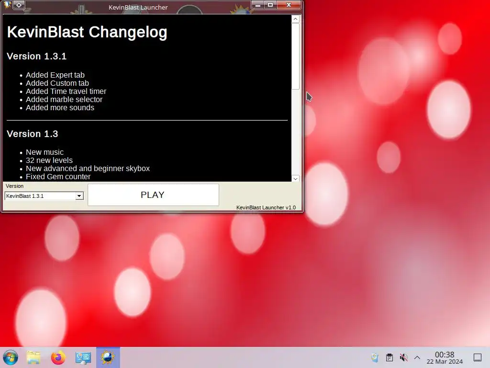Click "Added Custom tab" entry
The image size is (490, 368).
(x=57, y=83)
